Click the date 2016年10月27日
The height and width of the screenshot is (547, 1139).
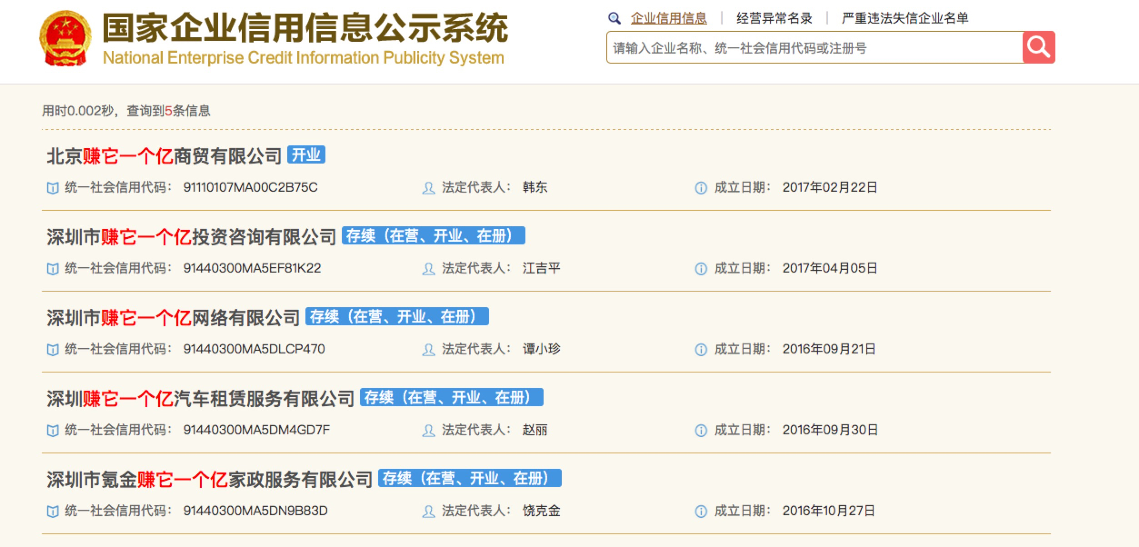829,511
